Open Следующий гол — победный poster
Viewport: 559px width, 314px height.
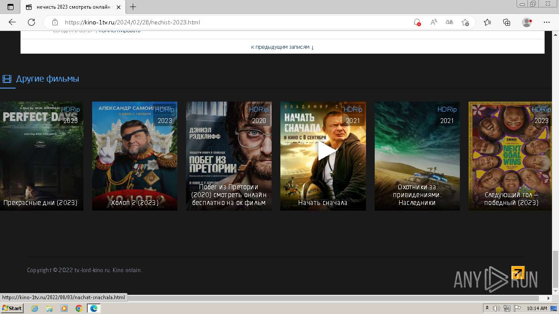510,156
